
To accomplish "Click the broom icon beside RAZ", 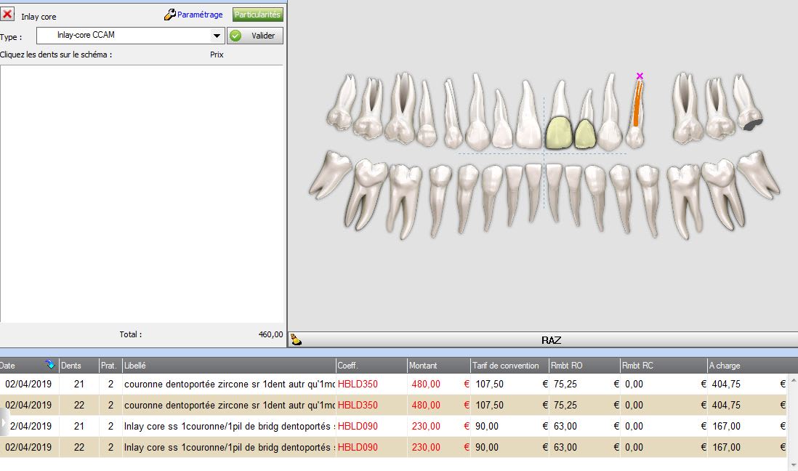I will click(x=296, y=339).
